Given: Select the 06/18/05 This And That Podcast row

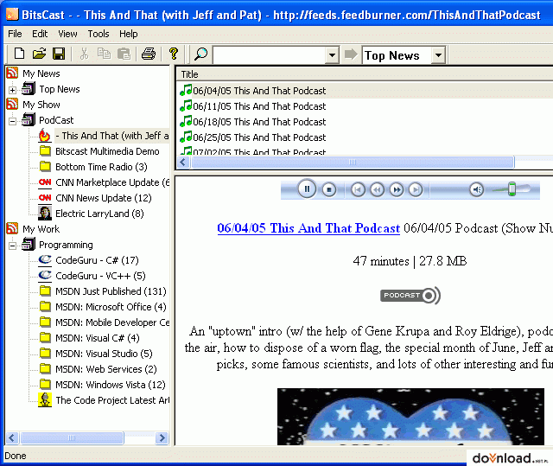Looking at the screenshot, I should [x=365, y=121].
